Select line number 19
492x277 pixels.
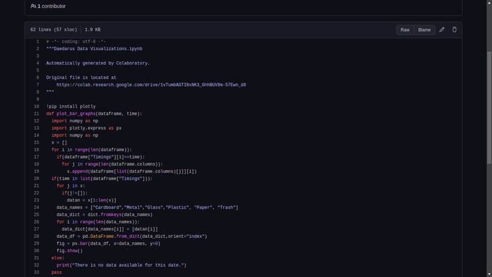(37, 172)
